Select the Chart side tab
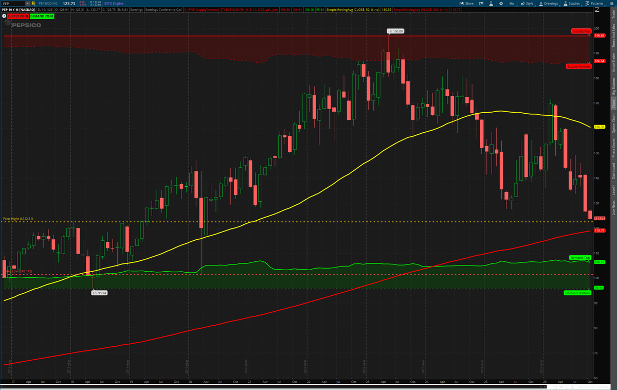The width and height of the screenshot is (617, 390). [613, 104]
